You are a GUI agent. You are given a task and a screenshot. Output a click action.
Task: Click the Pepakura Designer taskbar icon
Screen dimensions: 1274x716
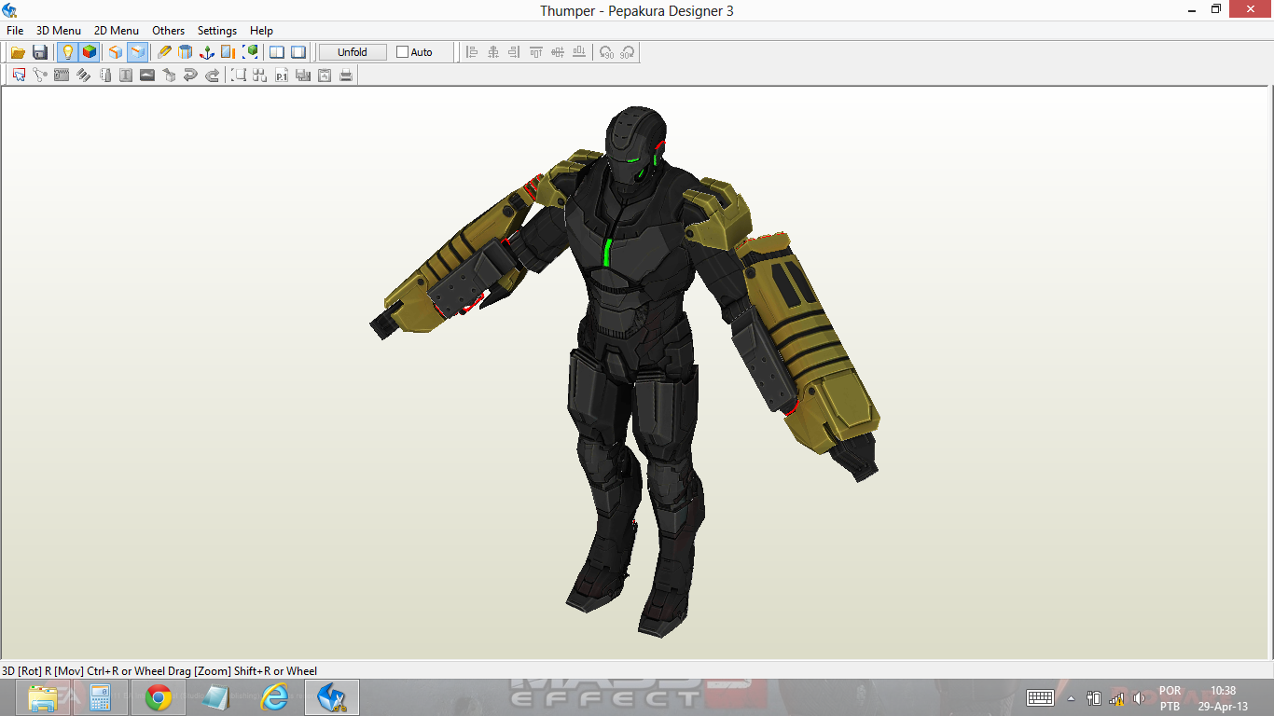click(332, 697)
